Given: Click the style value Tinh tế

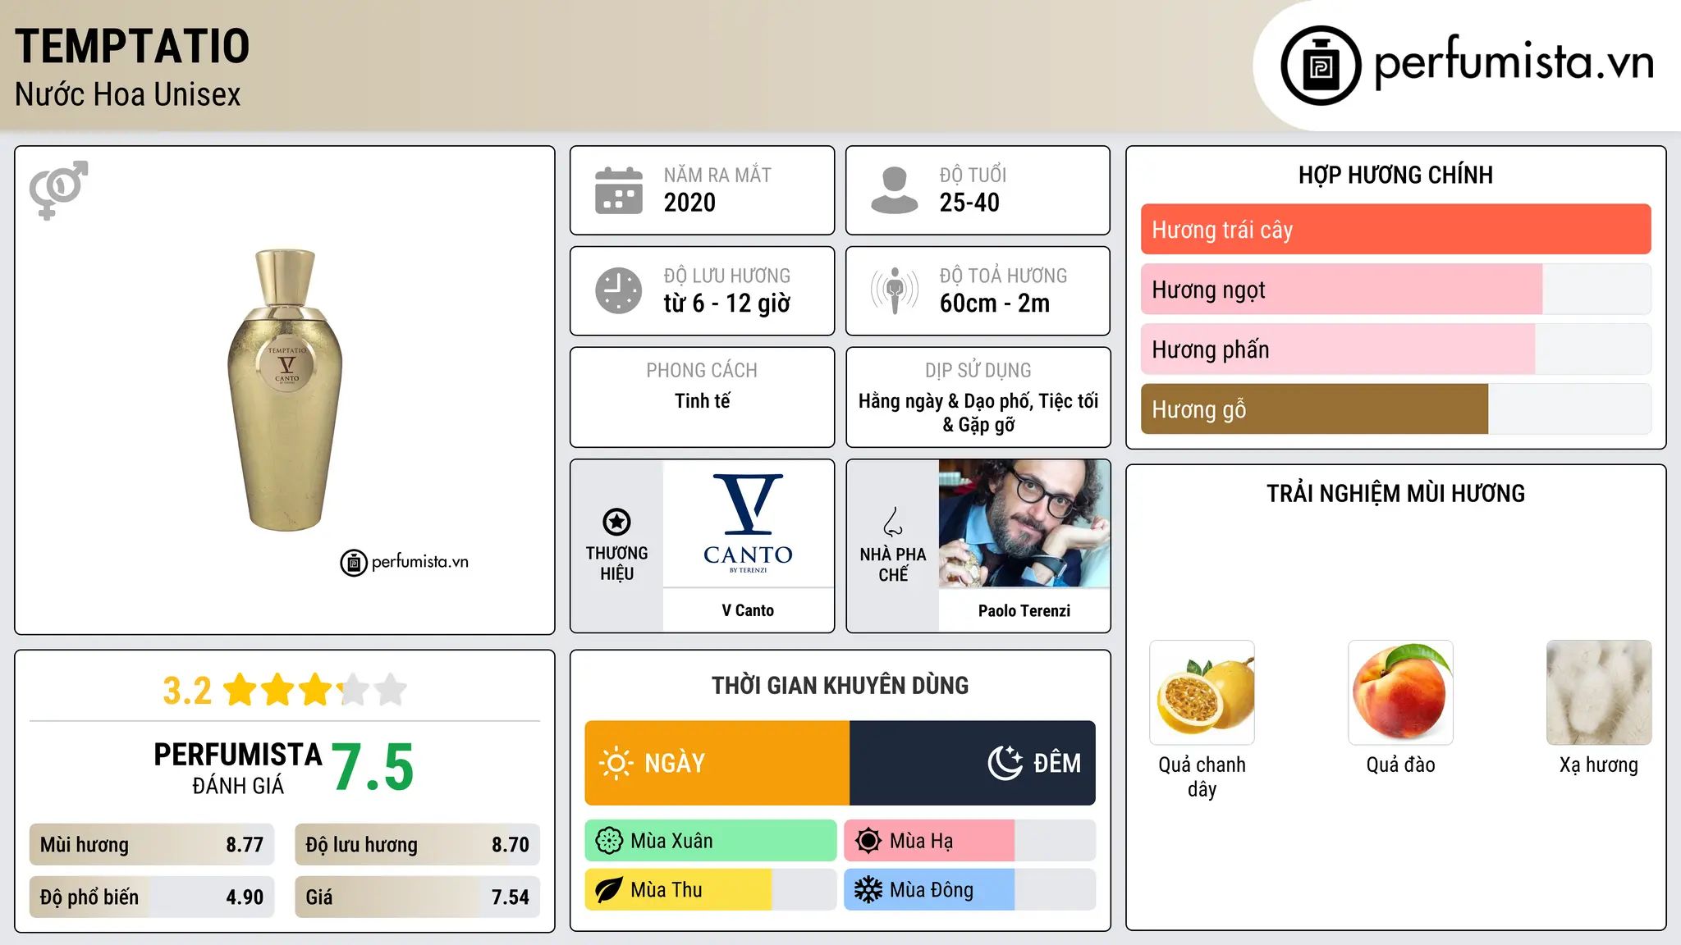Looking at the screenshot, I should pyautogui.click(x=702, y=401).
